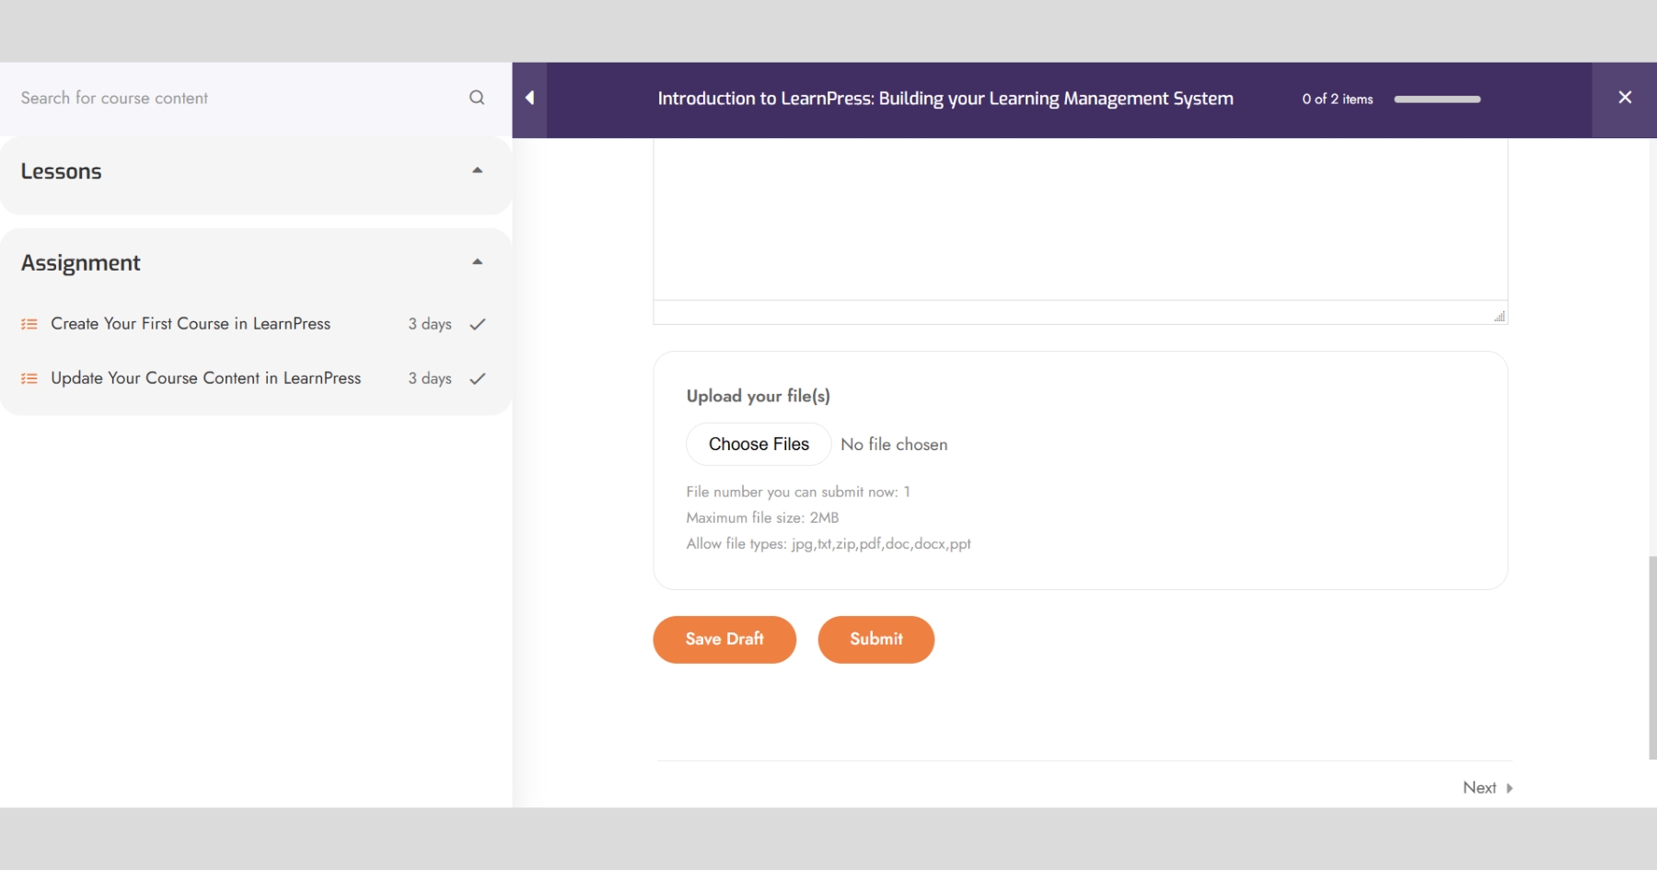
Task: Collapse the Lessons section
Action: [x=477, y=170]
